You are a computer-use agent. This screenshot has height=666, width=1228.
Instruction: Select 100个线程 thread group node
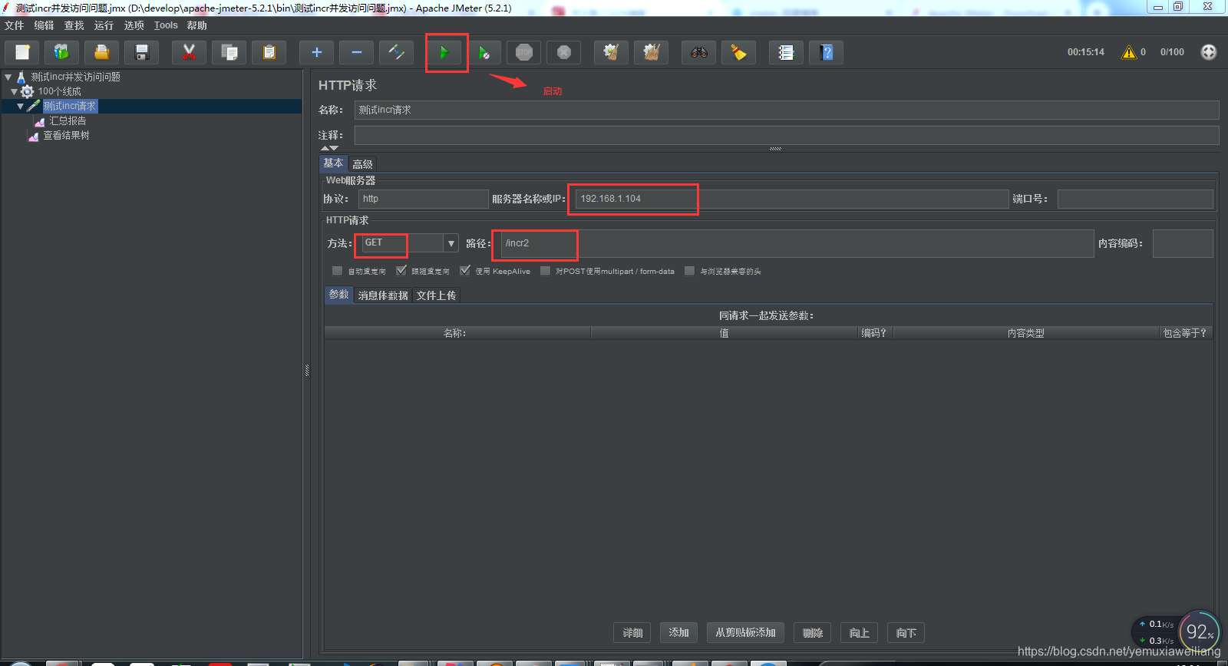click(x=59, y=91)
